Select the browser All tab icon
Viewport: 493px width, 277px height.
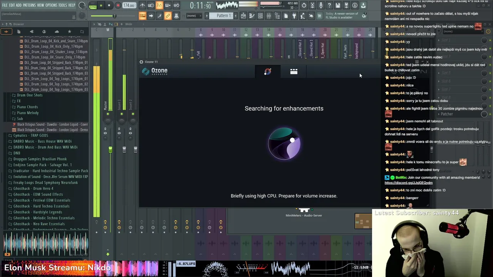pos(6,32)
